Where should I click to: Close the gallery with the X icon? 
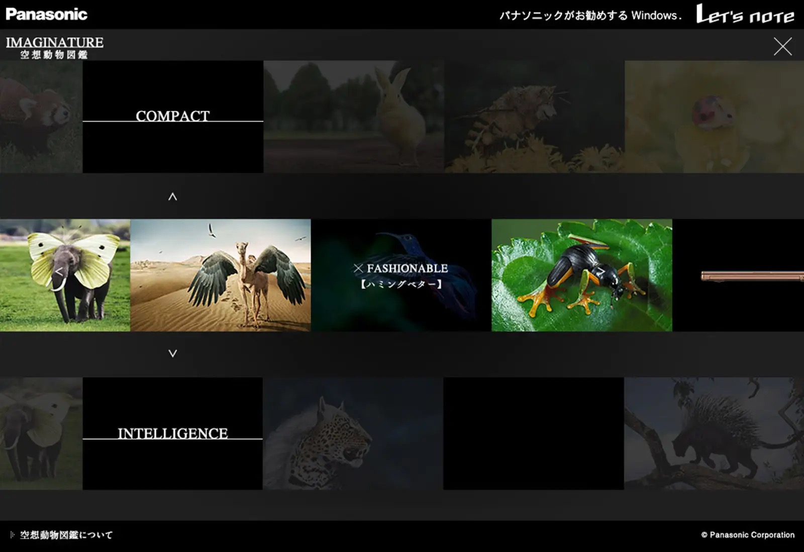coord(782,47)
